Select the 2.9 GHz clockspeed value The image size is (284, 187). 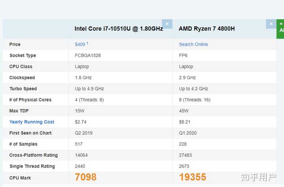tap(187, 78)
